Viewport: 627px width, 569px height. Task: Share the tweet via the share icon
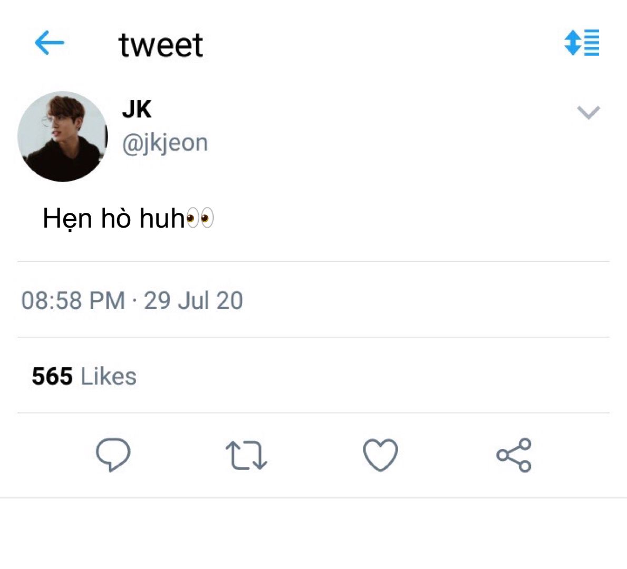coord(514,455)
